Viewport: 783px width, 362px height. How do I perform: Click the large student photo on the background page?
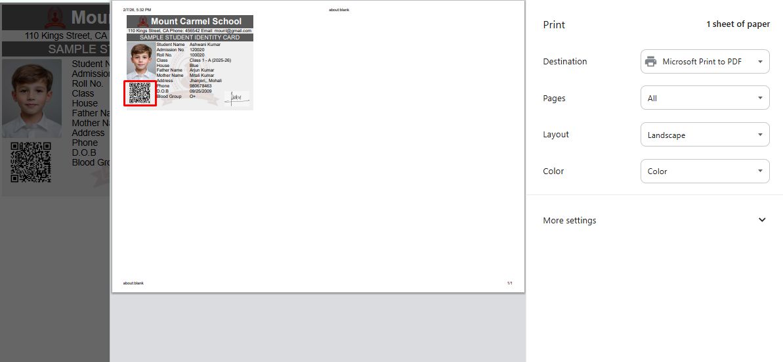click(x=32, y=99)
